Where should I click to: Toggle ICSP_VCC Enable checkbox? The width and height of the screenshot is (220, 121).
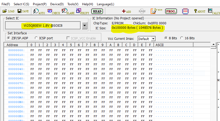[x=68, y=38]
